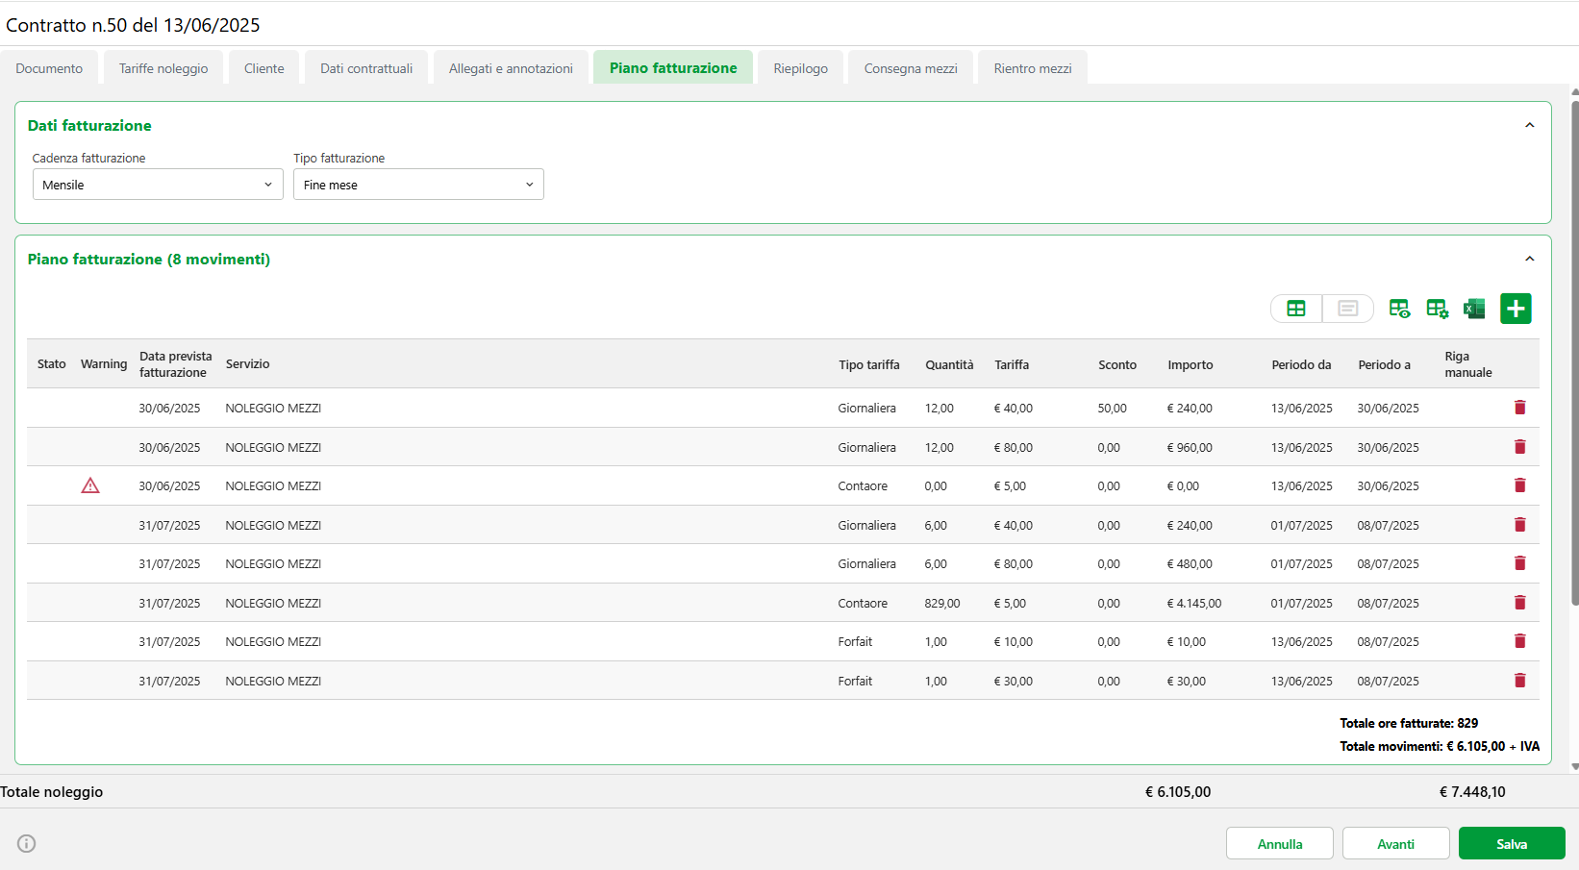Open Cadenza fatturazione dropdown showing Mensile
This screenshot has height=870, width=1579.
pyautogui.click(x=158, y=185)
